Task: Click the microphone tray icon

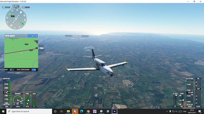Action: tap(170, 111)
